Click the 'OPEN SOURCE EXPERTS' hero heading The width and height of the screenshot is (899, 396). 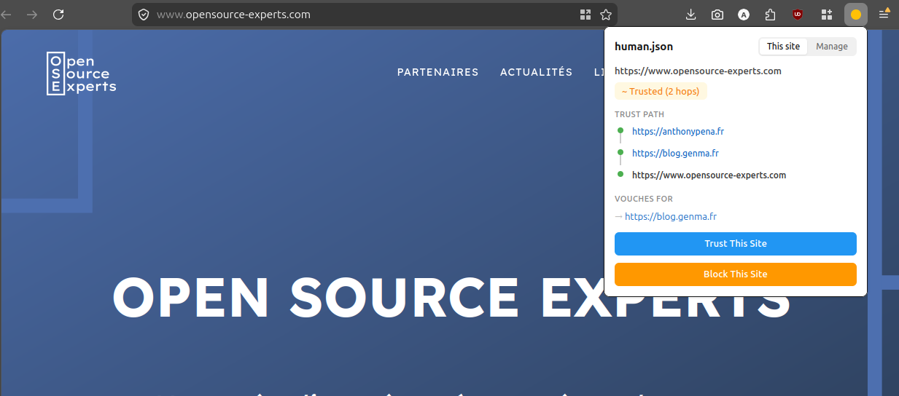pyautogui.click(x=452, y=298)
